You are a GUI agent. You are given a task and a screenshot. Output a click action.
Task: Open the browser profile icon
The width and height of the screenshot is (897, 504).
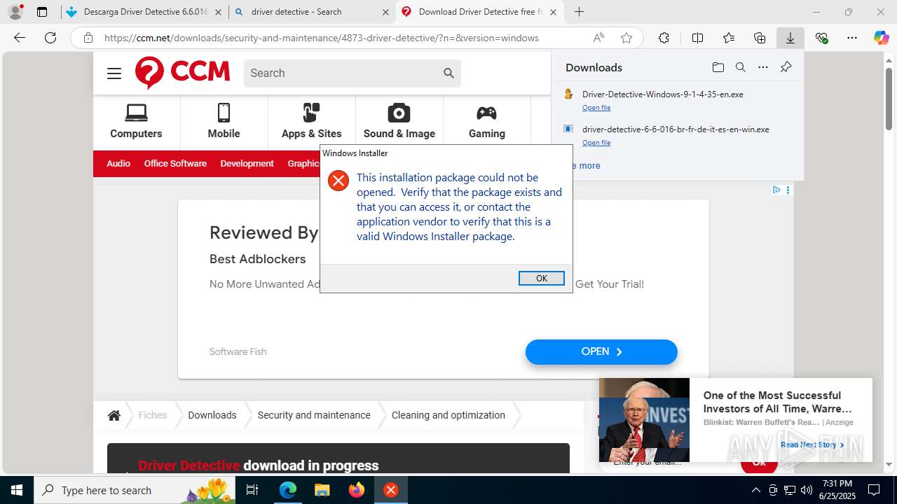(15, 12)
